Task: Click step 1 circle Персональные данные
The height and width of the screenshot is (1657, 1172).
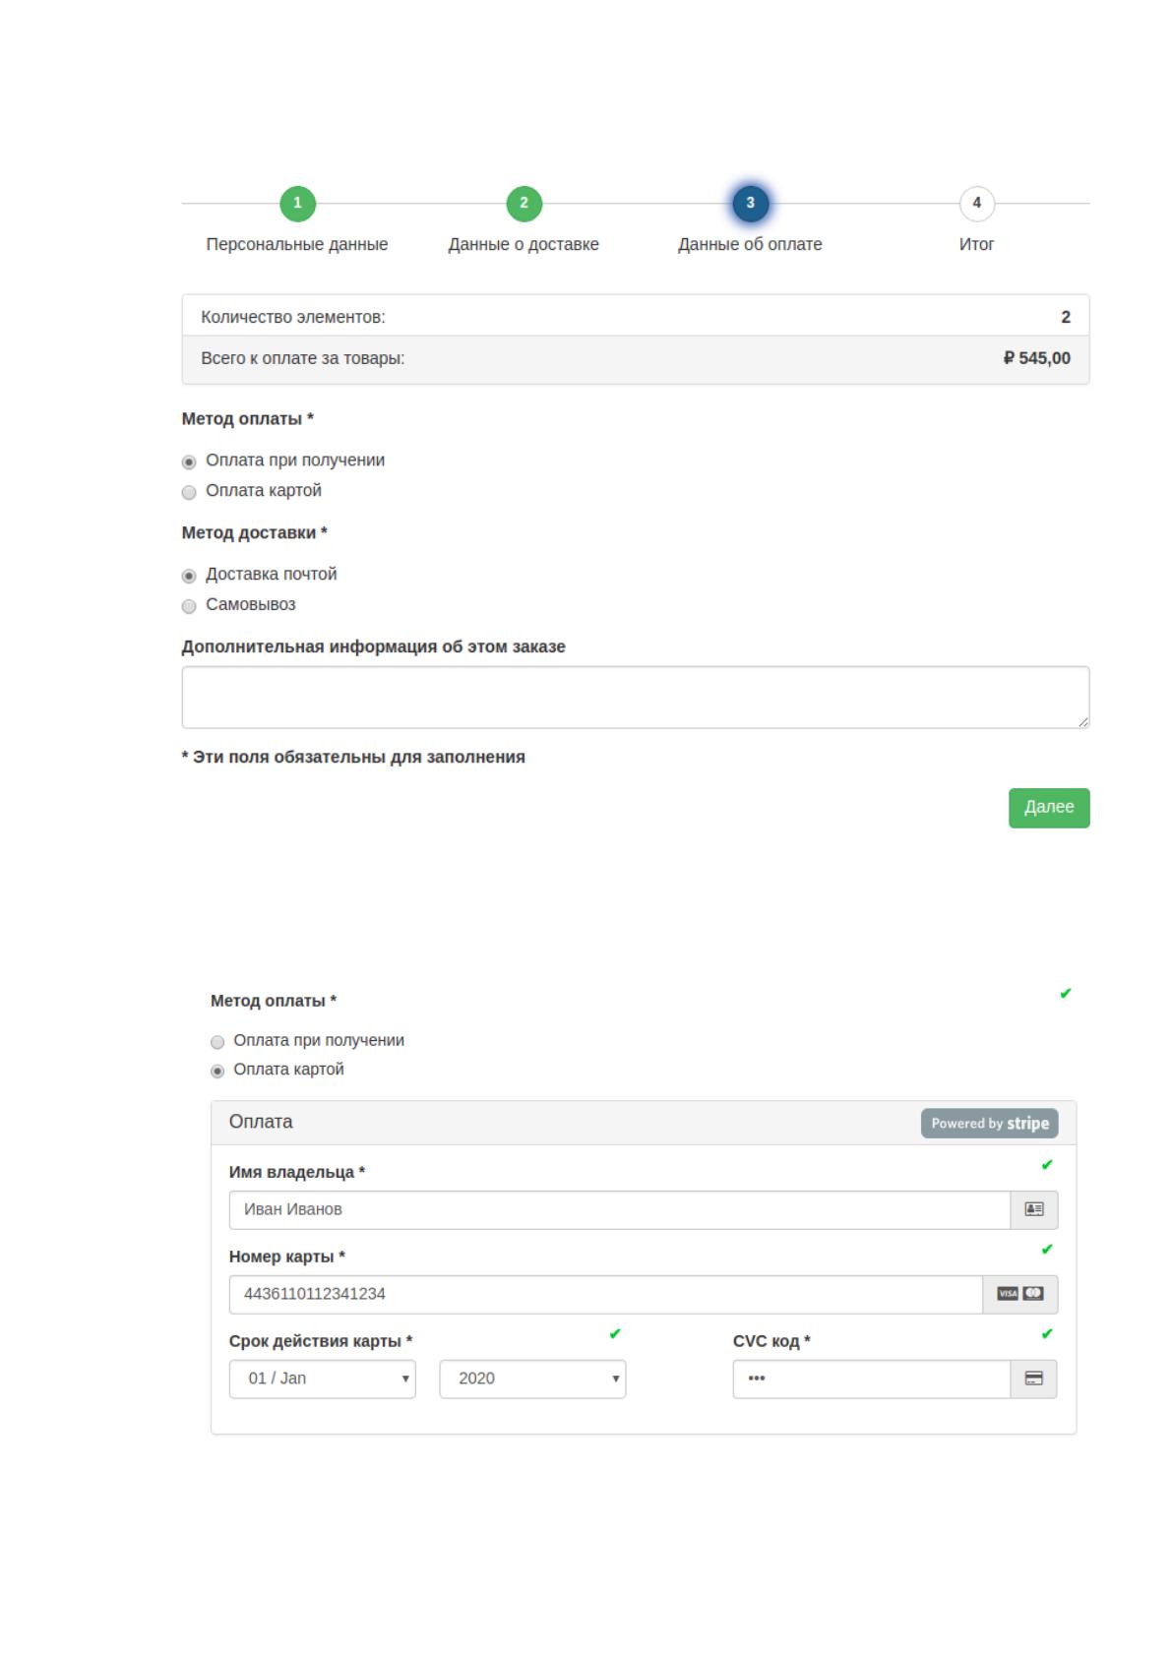Action: tap(297, 204)
